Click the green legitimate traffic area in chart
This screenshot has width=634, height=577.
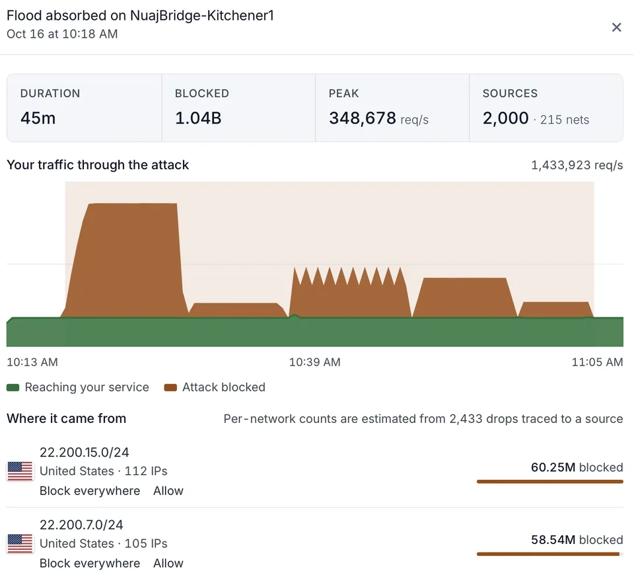pyautogui.click(x=314, y=332)
